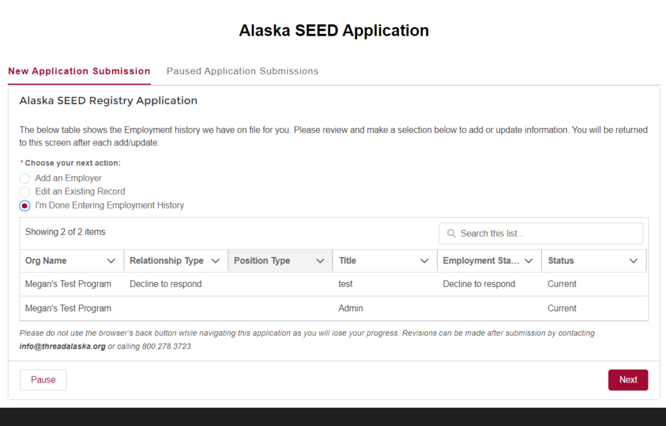
Task: Click the Pause button
Action: coord(43,380)
